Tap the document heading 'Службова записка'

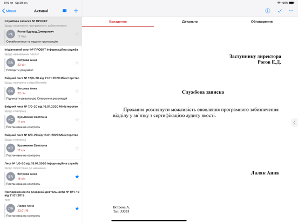point(203,92)
